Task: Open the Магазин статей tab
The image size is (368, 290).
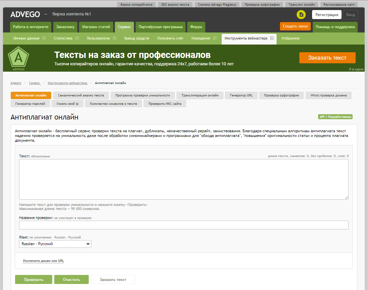Action: (x=96, y=27)
